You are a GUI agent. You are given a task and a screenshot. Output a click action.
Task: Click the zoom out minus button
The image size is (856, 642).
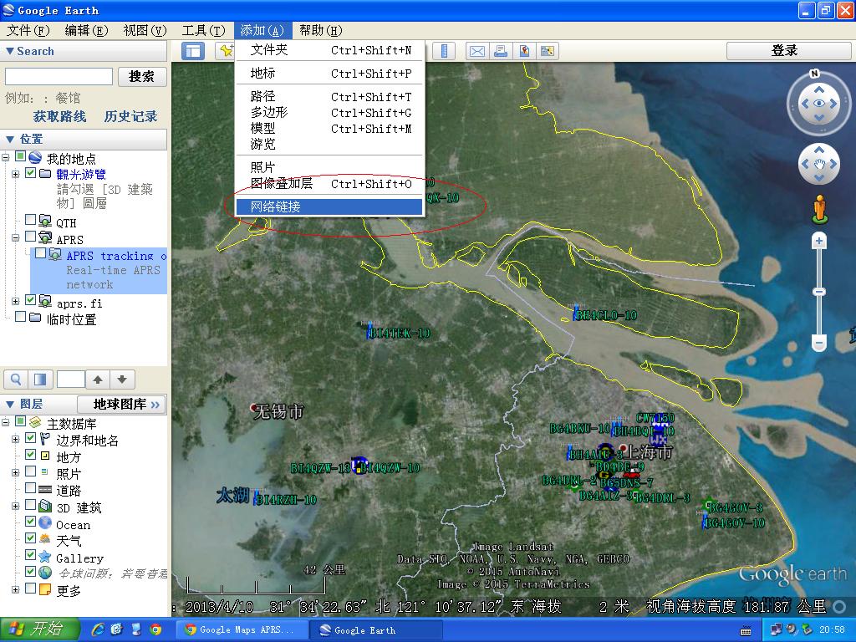[x=819, y=343]
